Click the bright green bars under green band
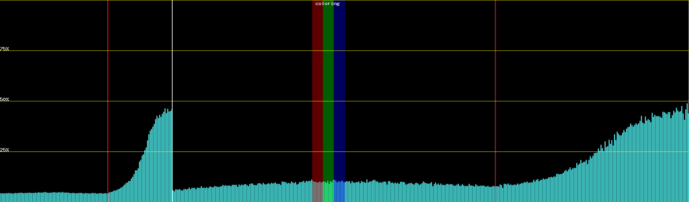The height and width of the screenshot is (202, 689). pos(328,192)
